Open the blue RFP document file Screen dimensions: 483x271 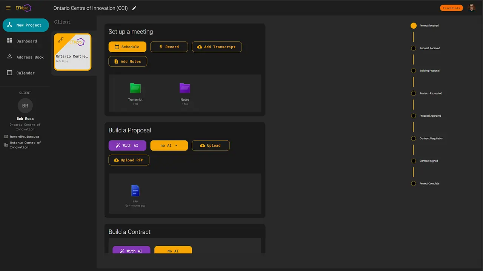click(135, 191)
